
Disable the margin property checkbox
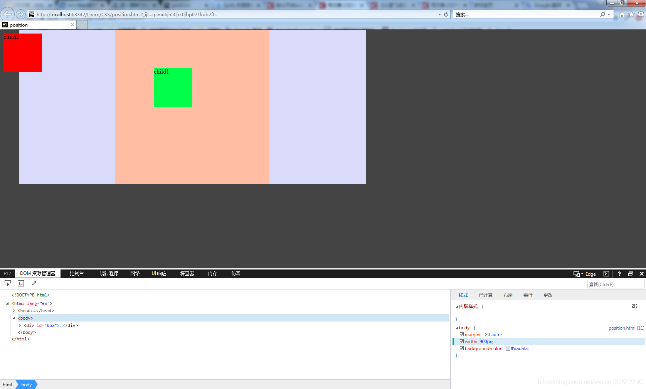[x=462, y=334]
